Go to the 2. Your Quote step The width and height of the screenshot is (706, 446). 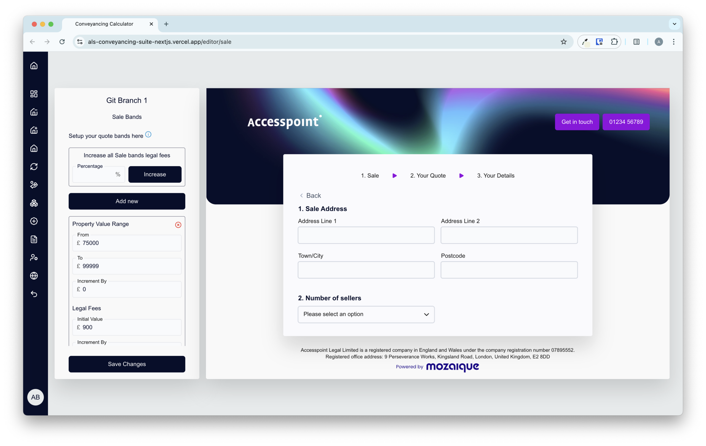click(428, 176)
